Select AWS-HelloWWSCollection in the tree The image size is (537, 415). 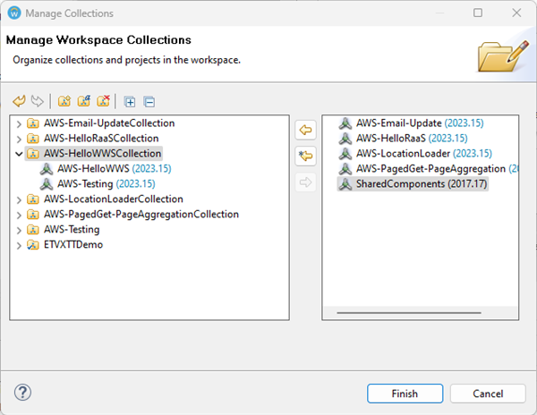click(x=102, y=153)
